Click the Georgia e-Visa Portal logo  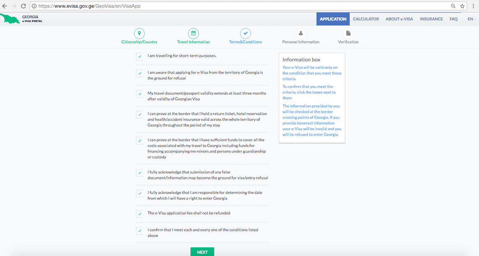coord(21,19)
